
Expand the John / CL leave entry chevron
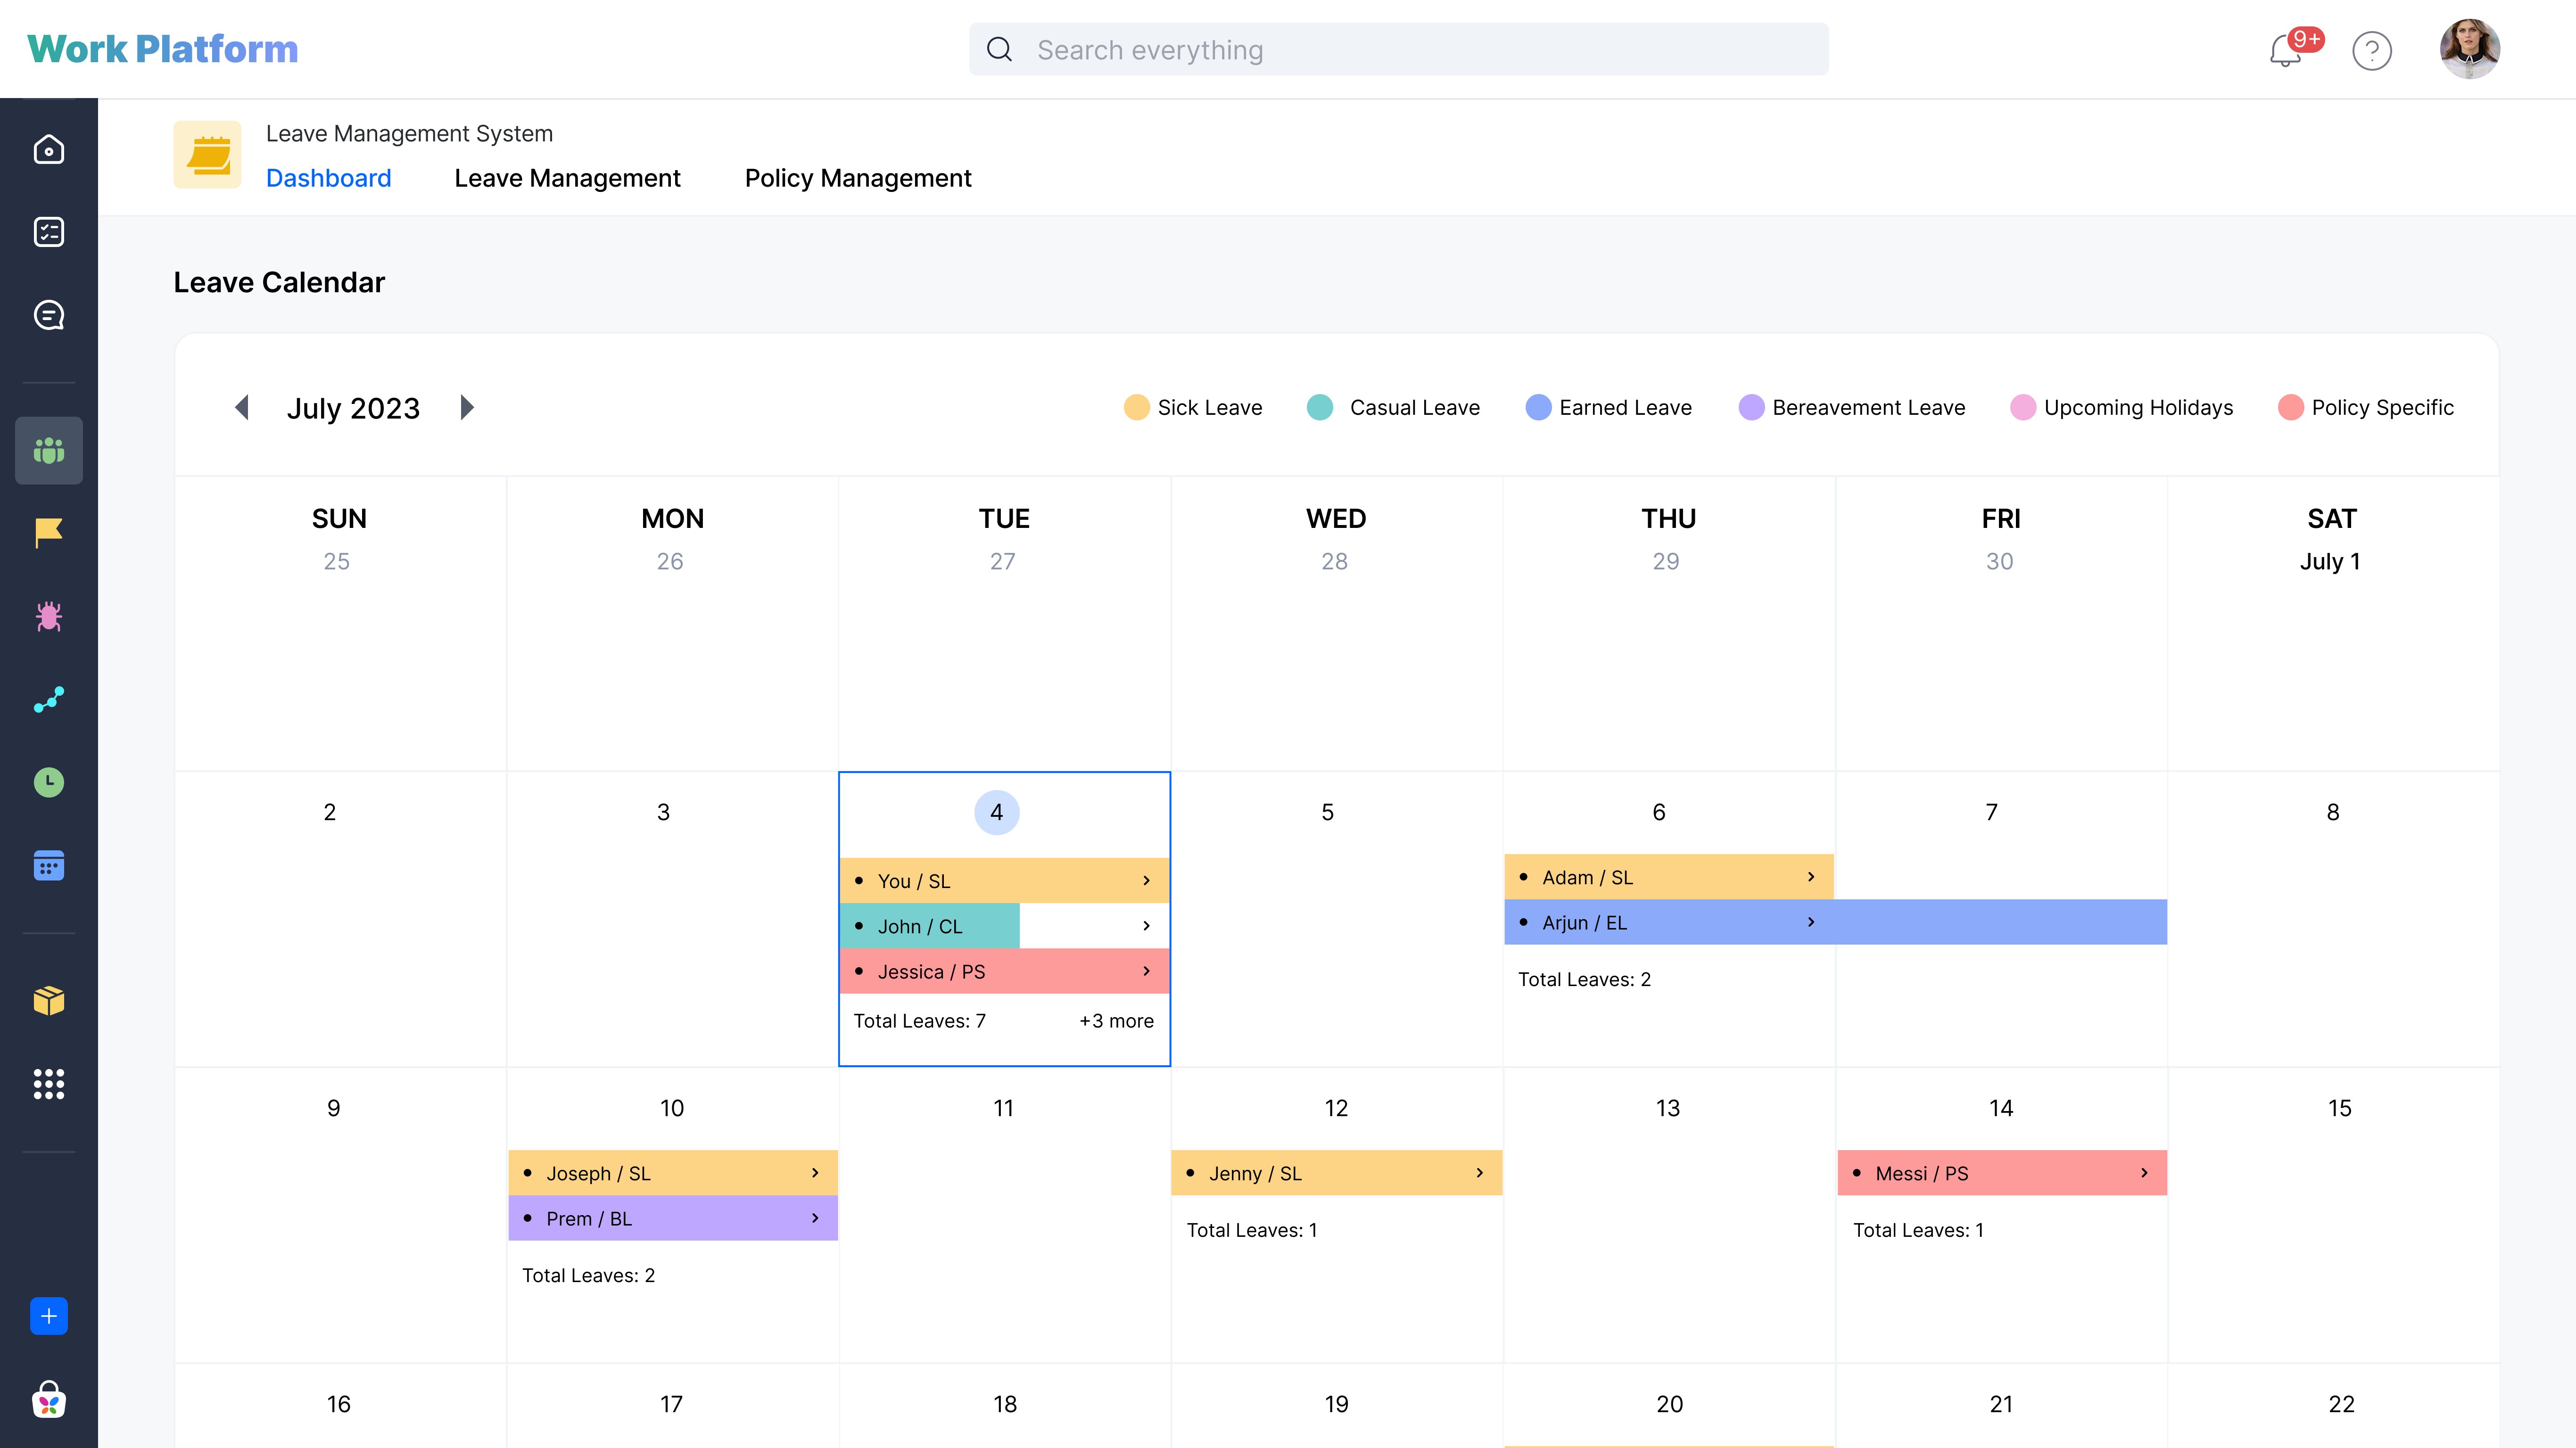tap(1146, 926)
